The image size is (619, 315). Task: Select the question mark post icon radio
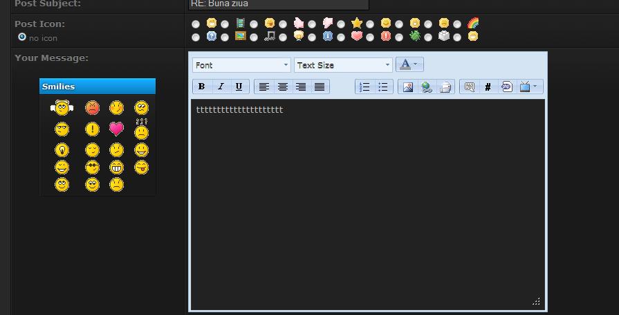point(196,37)
